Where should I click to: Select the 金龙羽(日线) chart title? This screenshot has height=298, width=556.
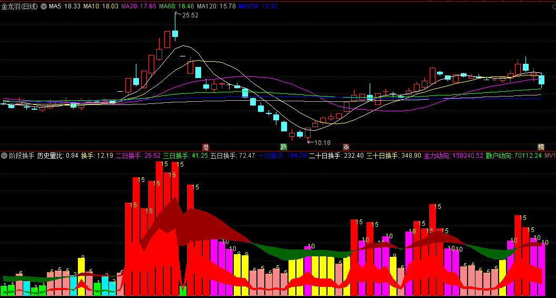[19, 6]
